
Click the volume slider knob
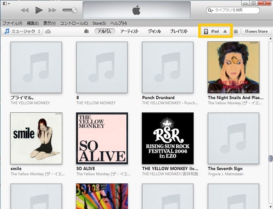74,10
